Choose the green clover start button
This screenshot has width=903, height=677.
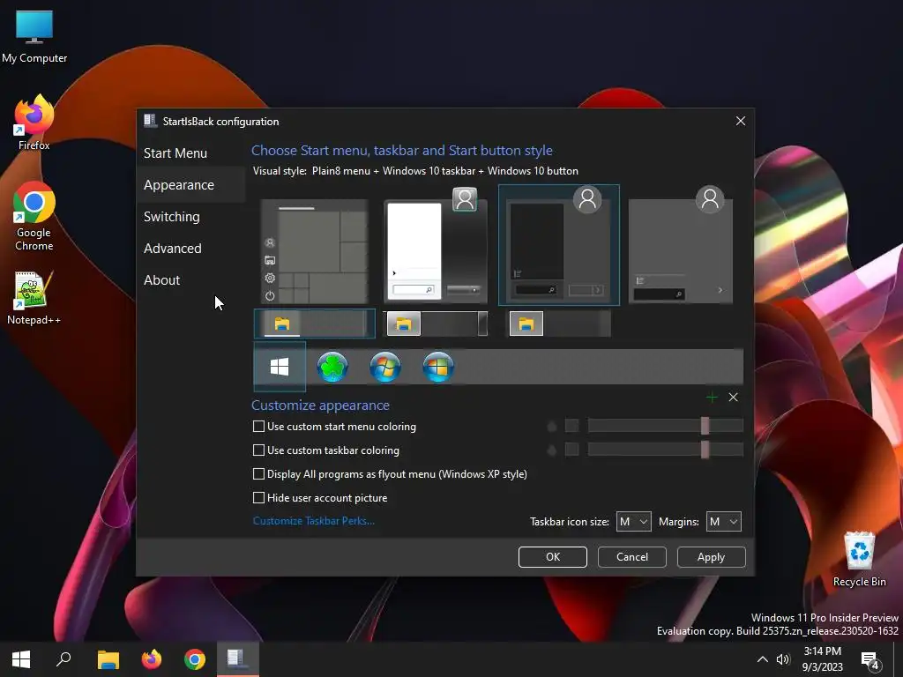coord(332,367)
